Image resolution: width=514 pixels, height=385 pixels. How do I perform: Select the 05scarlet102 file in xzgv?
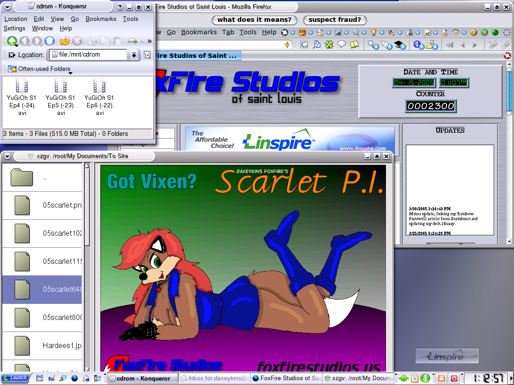pos(42,233)
